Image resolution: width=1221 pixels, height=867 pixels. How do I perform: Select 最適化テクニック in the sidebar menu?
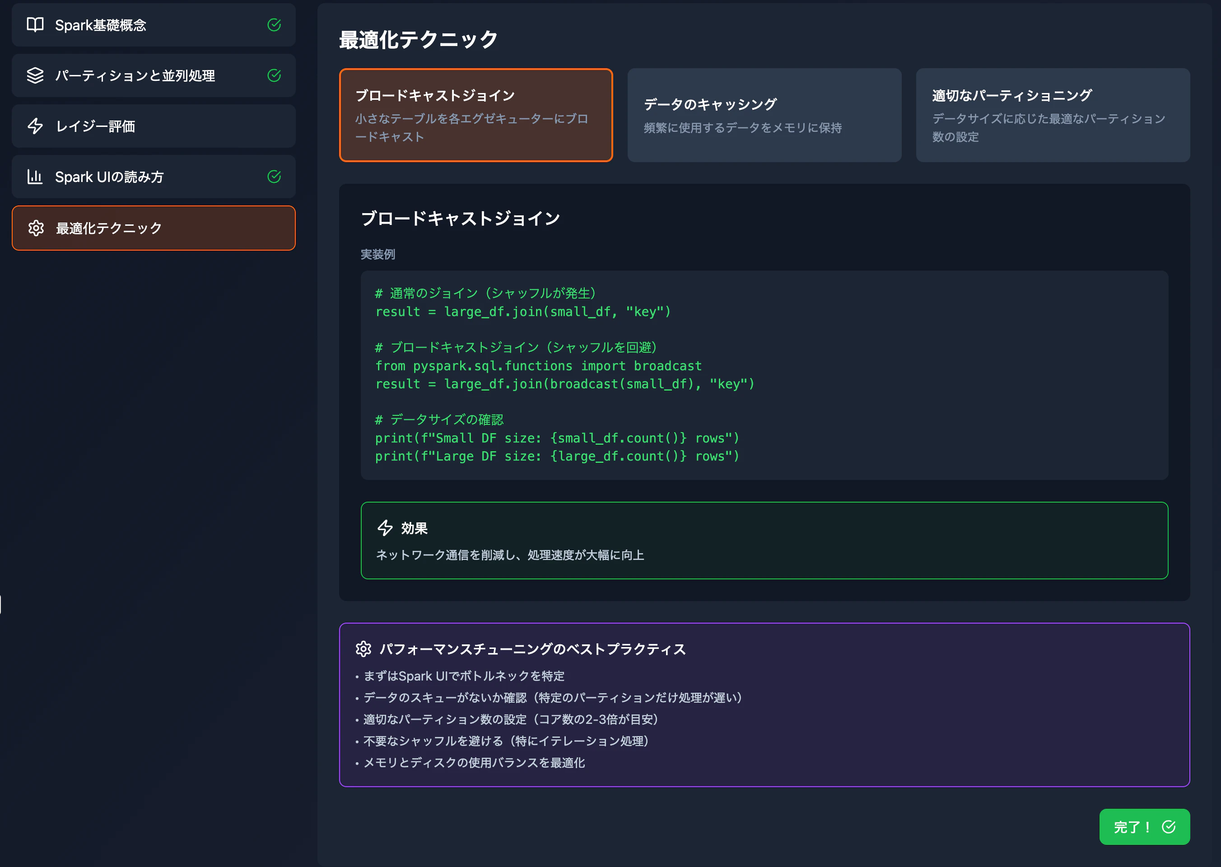tap(153, 228)
